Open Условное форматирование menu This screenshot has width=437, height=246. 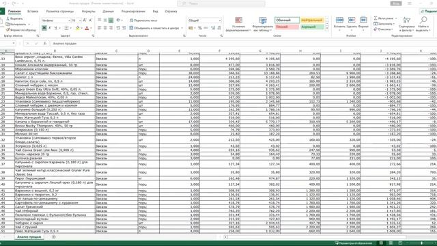(x=238, y=25)
